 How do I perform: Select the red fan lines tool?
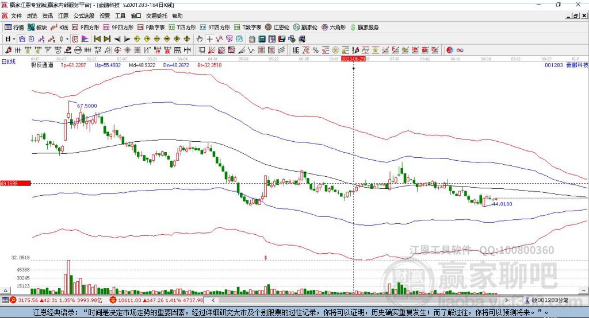[x=212, y=51]
